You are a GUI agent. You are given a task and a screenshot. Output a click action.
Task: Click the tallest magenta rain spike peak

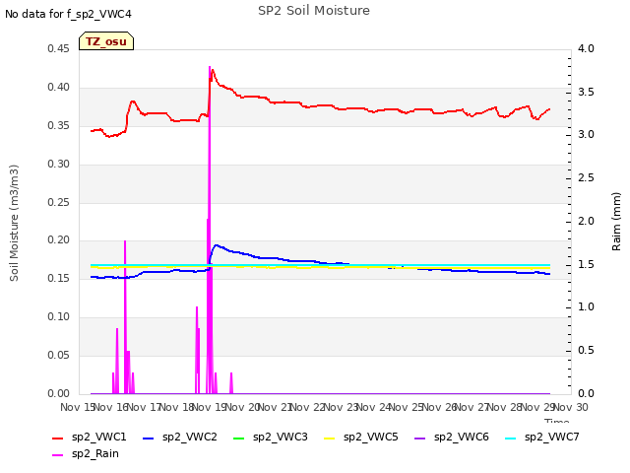coord(210,67)
